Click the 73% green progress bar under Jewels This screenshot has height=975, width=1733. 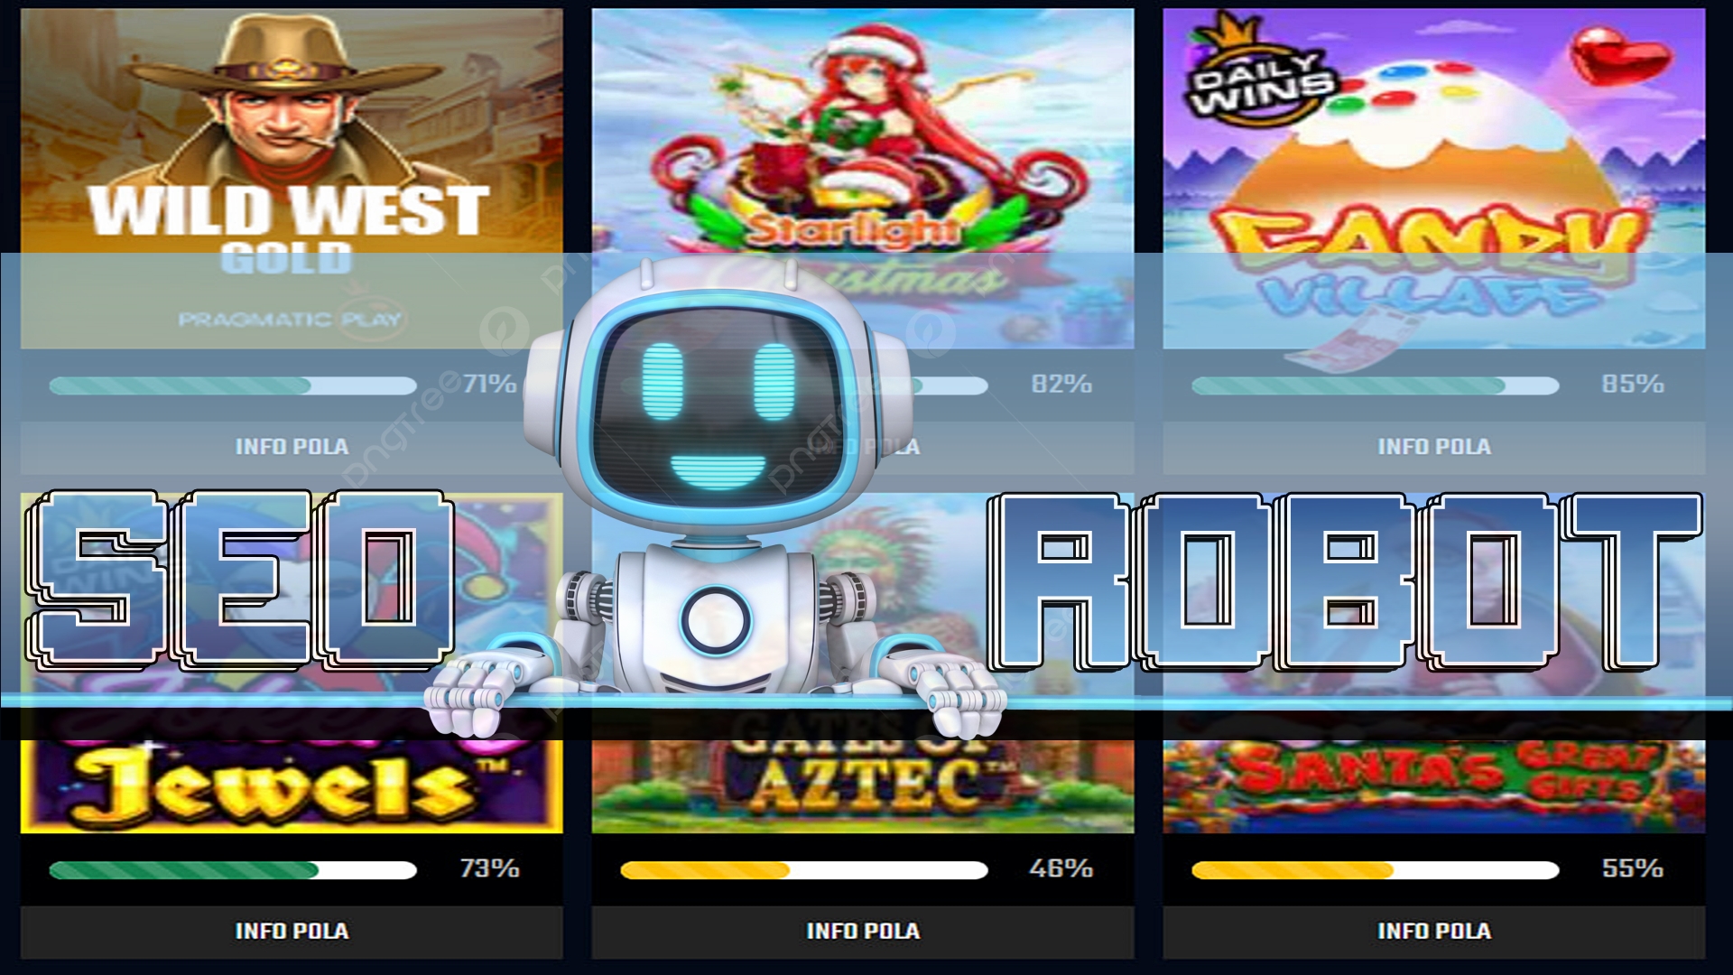[x=233, y=870]
